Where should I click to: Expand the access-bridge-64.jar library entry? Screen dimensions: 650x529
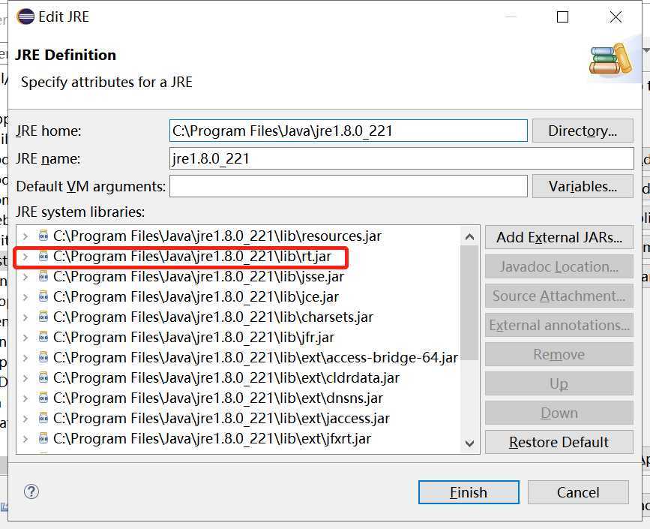(x=25, y=358)
